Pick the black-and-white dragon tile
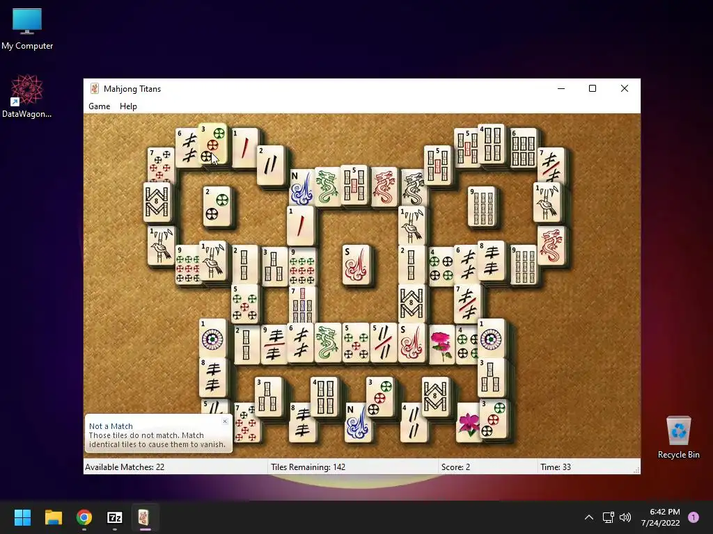Viewport: 713px width, 534px height. (x=414, y=188)
